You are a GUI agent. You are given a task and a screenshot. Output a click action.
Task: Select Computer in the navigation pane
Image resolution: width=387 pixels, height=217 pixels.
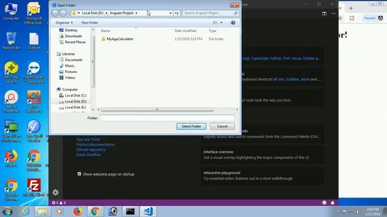point(67,90)
